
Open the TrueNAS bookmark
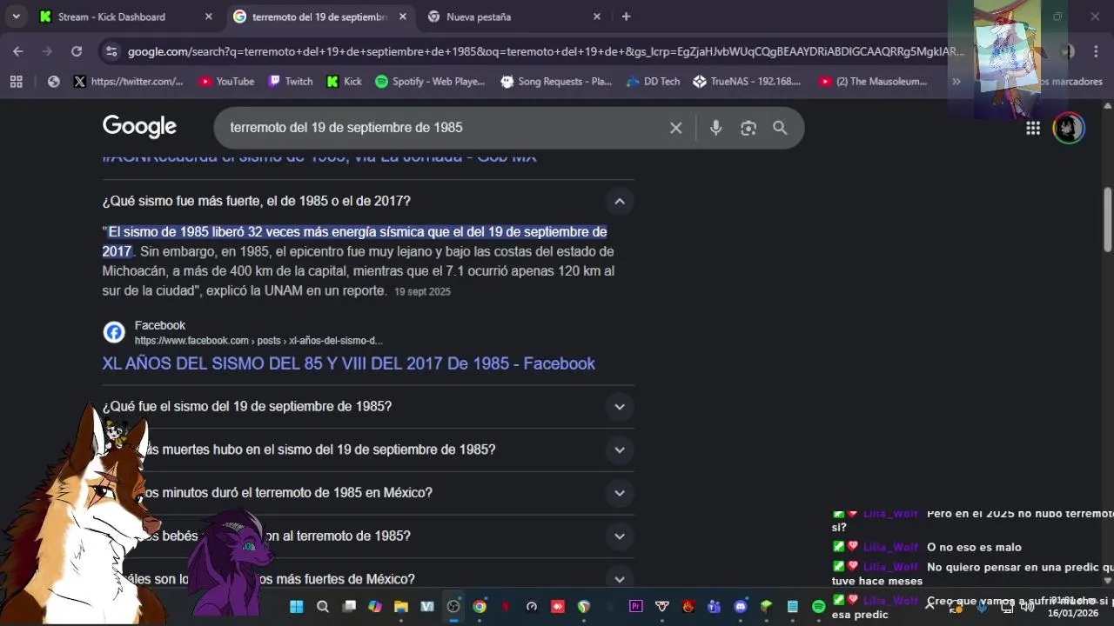tap(747, 81)
